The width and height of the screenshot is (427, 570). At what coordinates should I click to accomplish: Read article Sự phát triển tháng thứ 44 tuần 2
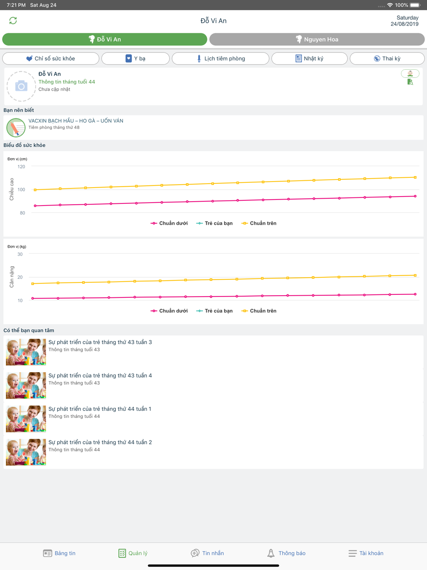213,452
